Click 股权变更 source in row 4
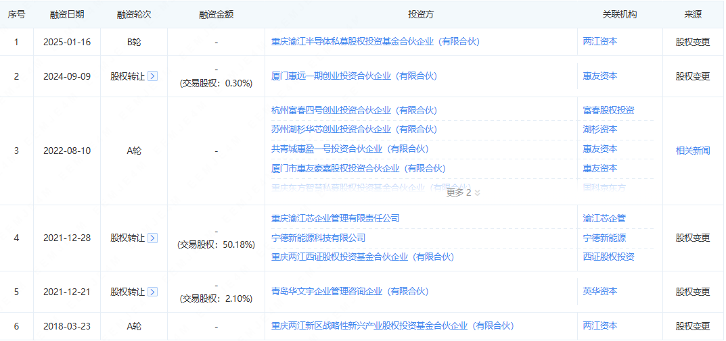The width and height of the screenshot is (726, 341). click(x=693, y=238)
